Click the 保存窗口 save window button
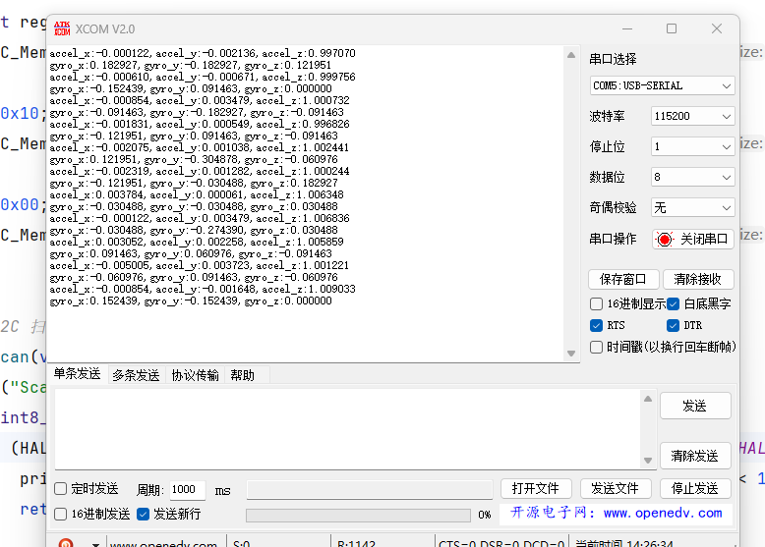 (623, 279)
